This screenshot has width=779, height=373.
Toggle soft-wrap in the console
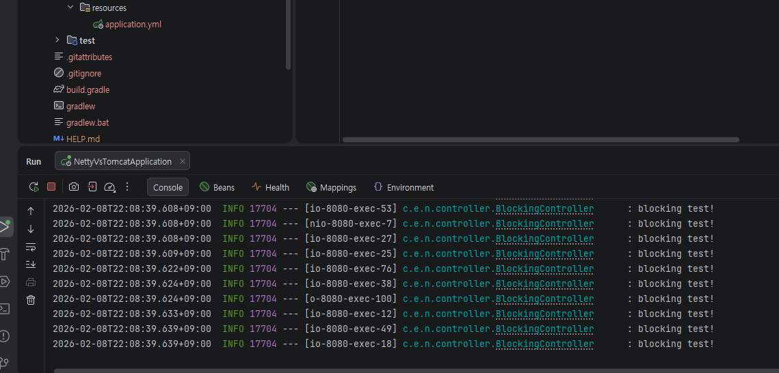31,247
